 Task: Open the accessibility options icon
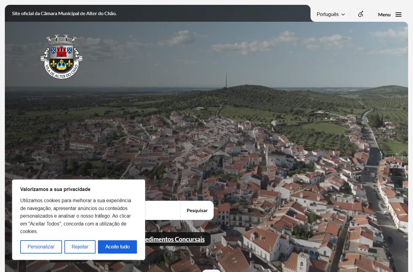point(360,14)
